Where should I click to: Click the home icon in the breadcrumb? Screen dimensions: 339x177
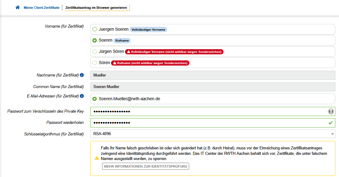[18, 8]
